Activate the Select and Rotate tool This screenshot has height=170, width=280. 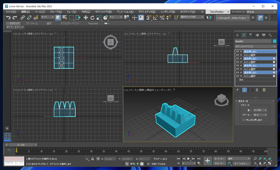tap(92, 17)
